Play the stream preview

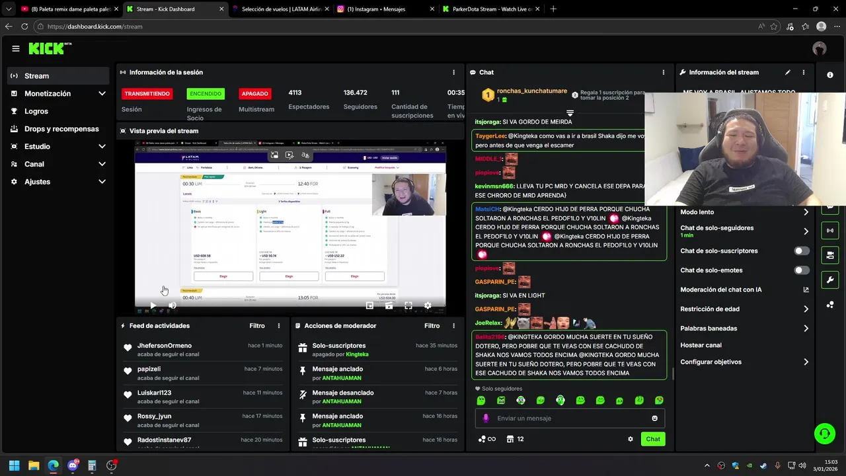tap(153, 305)
